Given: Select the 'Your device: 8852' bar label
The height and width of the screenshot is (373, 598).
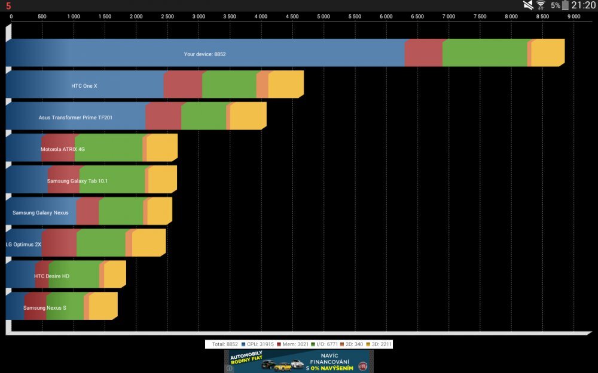Looking at the screenshot, I should click(205, 54).
